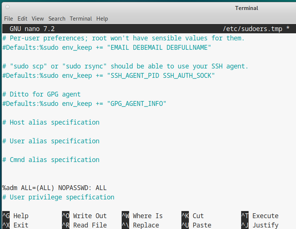The width and height of the screenshot is (296, 229).
Task: Open the File menu
Action: [8, 18]
